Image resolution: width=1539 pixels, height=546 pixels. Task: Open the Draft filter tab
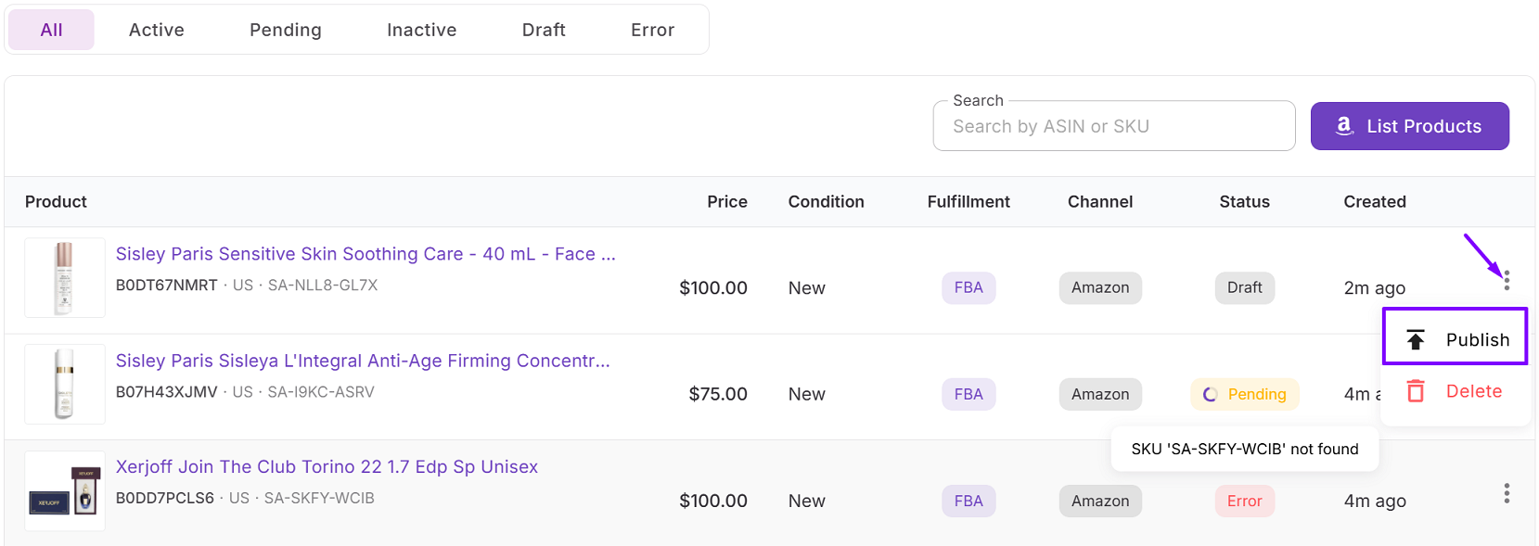click(x=543, y=30)
